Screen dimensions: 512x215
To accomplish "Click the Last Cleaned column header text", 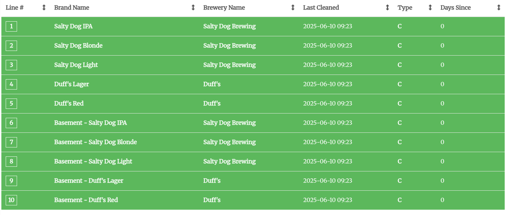I will pyautogui.click(x=321, y=8).
